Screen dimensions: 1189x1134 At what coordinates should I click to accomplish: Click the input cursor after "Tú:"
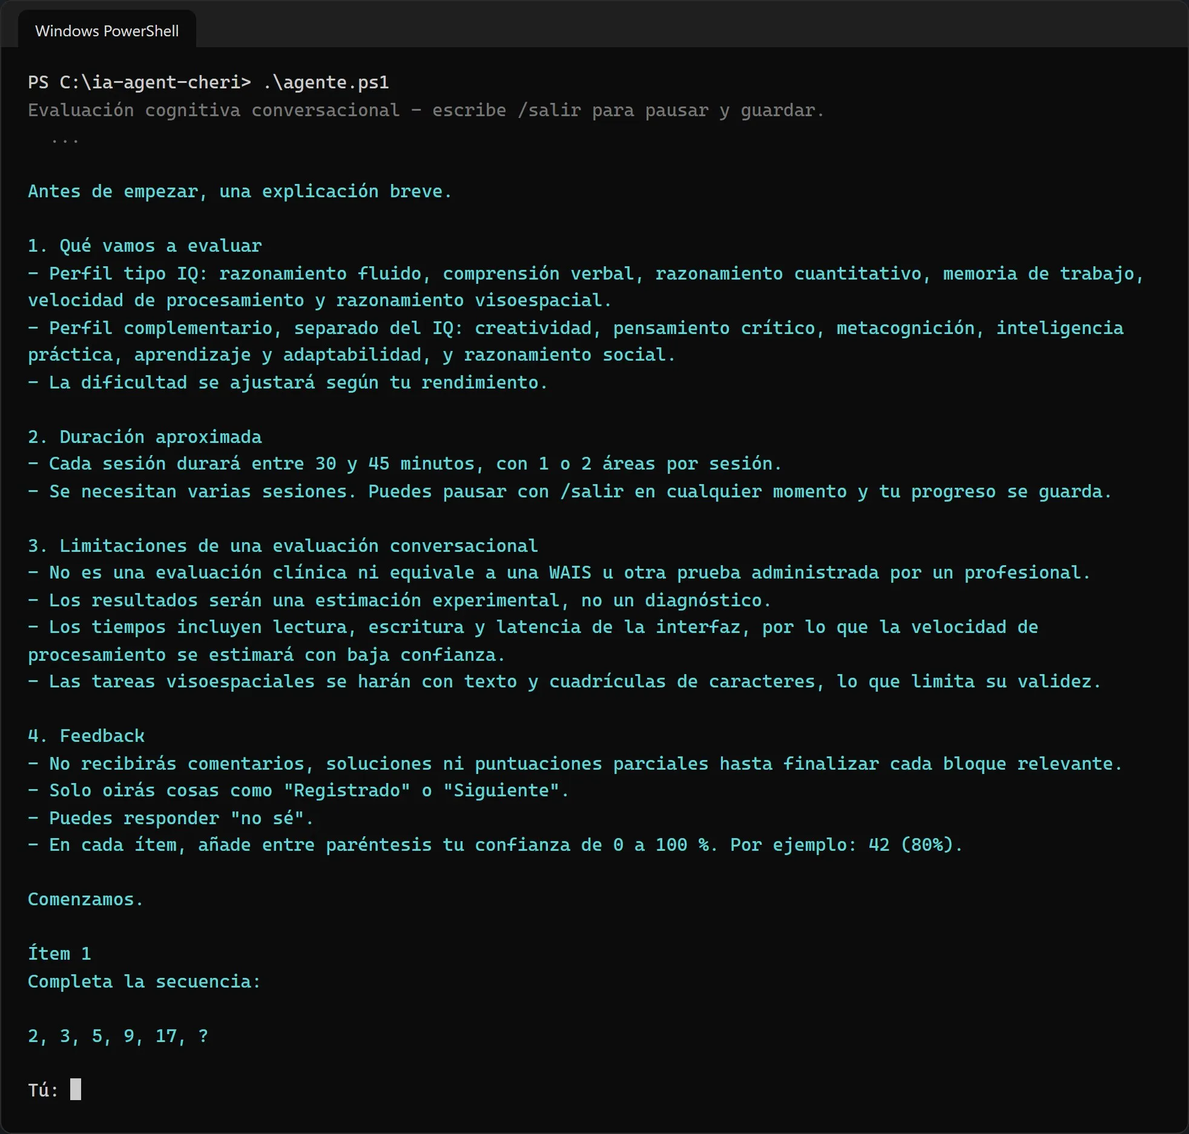[x=76, y=1089]
